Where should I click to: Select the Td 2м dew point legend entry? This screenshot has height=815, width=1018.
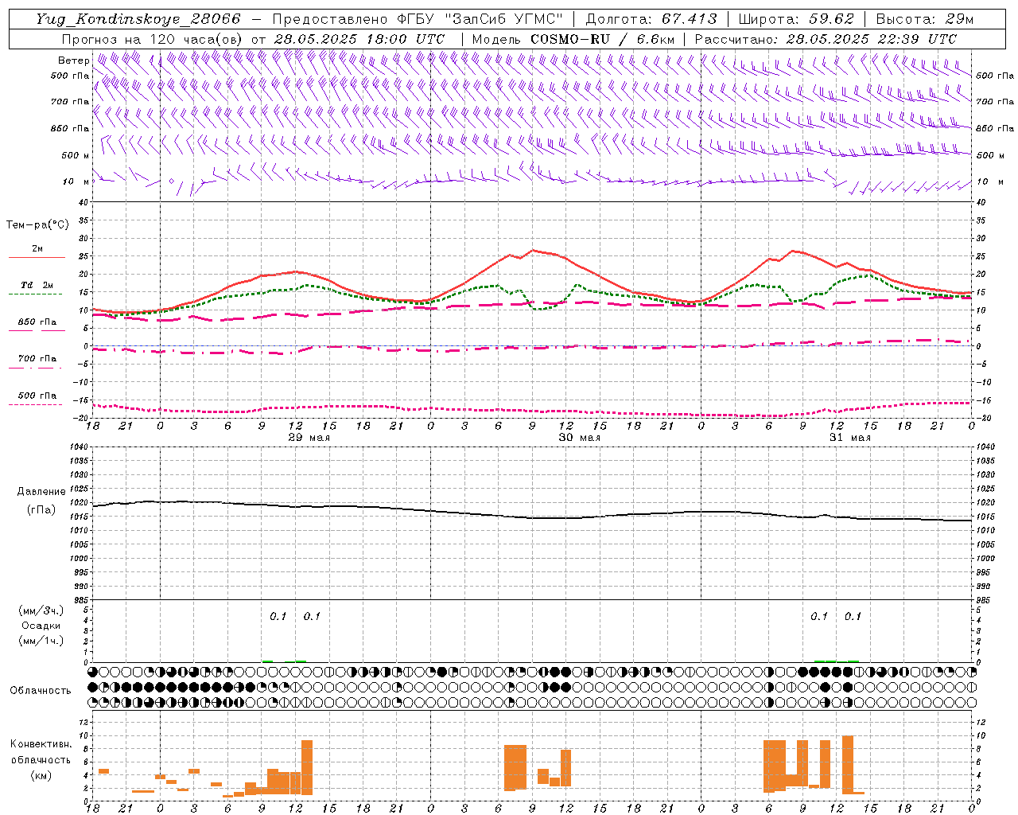pos(37,285)
